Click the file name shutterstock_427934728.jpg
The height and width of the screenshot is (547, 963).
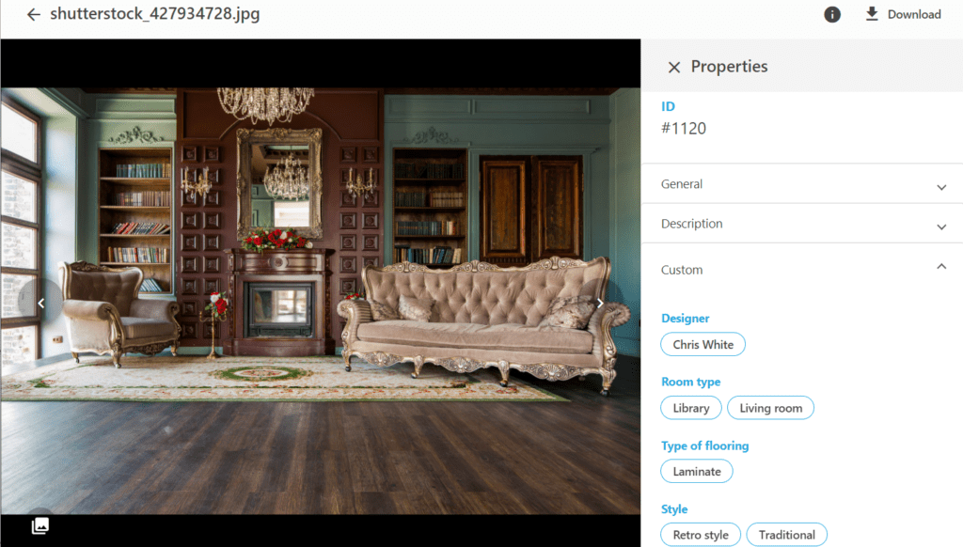tap(155, 13)
